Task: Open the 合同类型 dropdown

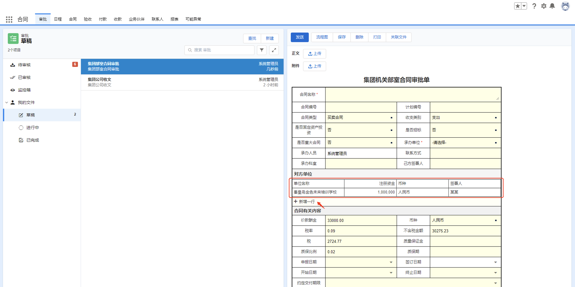Action: coord(361,117)
